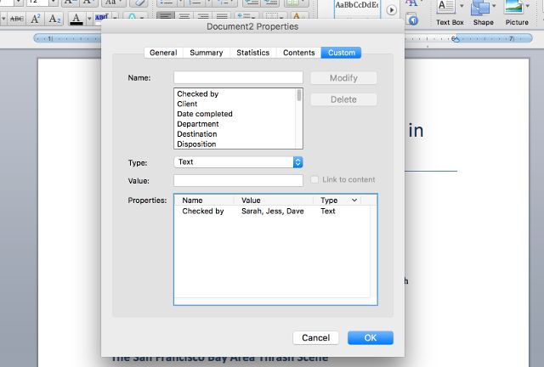Confirm the dialog with OK

click(371, 338)
